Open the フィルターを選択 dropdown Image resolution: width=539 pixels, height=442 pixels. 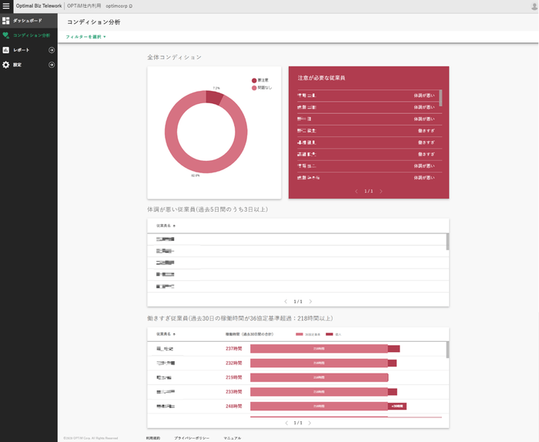coord(85,36)
